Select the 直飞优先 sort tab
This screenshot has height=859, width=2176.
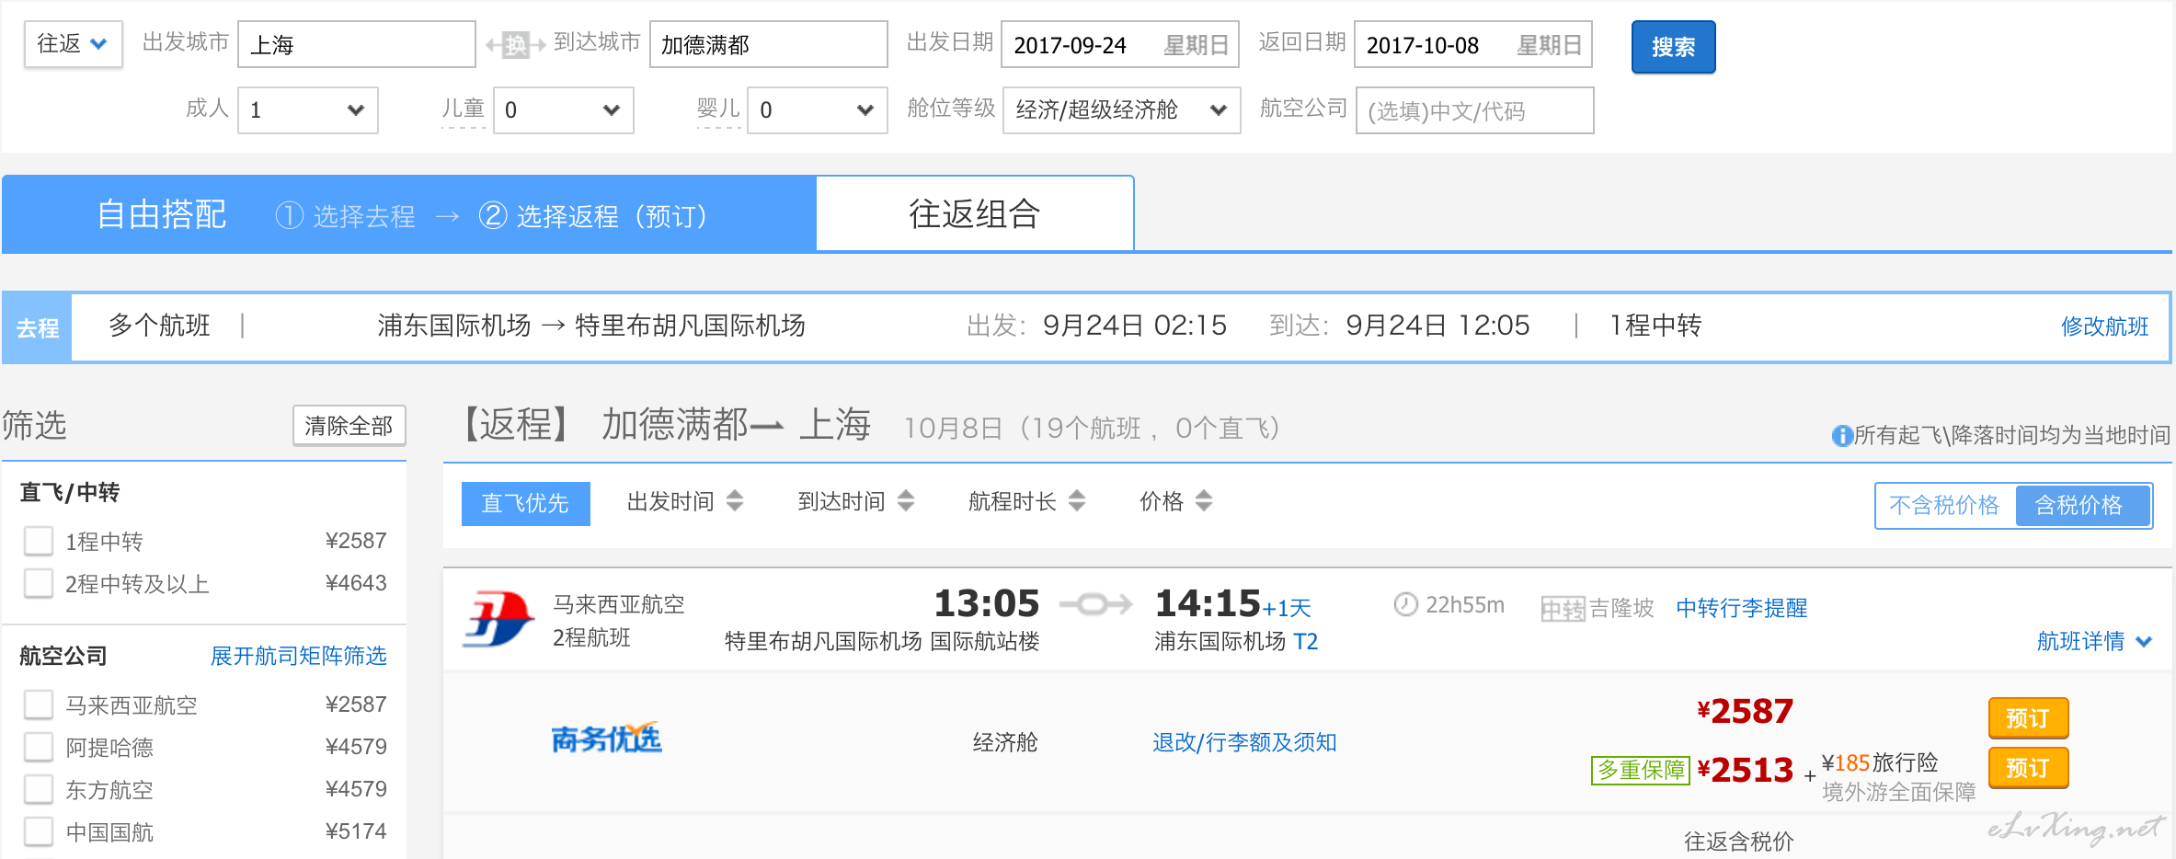coord(525,503)
